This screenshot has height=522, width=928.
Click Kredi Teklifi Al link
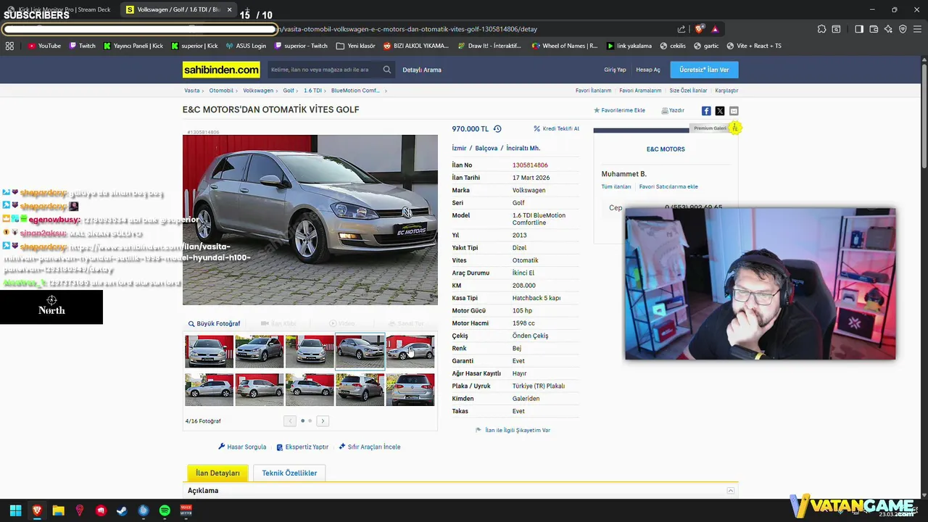point(557,128)
